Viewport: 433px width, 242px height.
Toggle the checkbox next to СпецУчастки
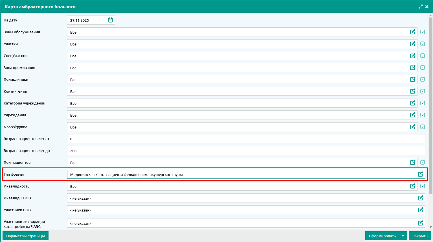pos(423,56)
